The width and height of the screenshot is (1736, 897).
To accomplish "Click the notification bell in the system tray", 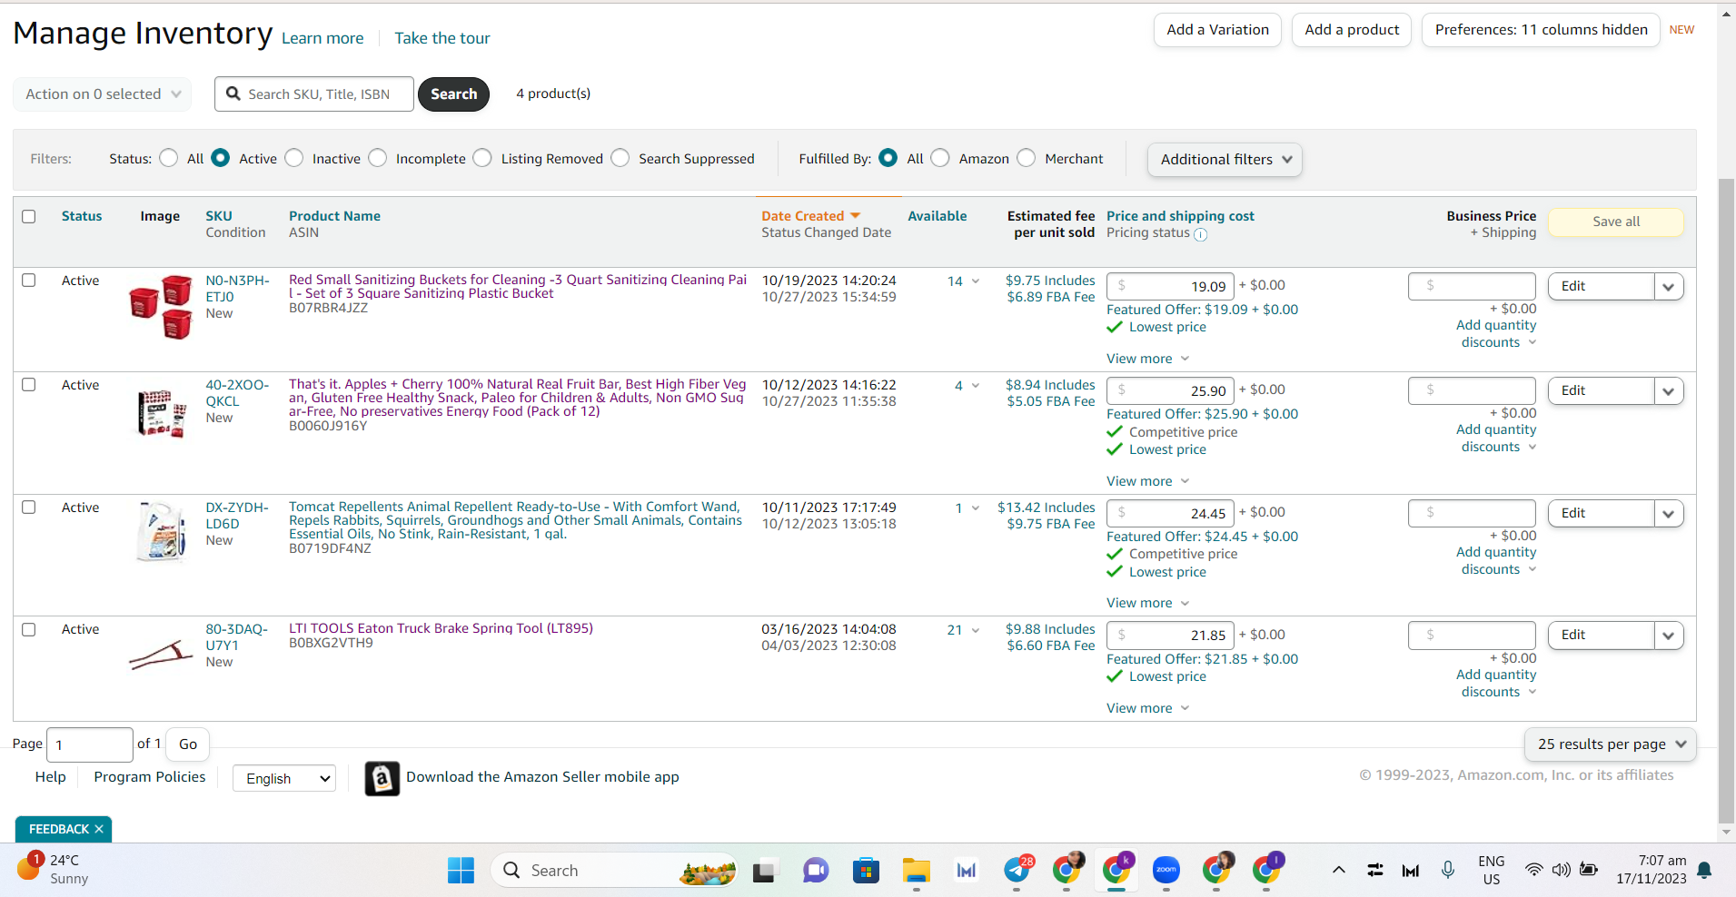I will point(1705,871).
